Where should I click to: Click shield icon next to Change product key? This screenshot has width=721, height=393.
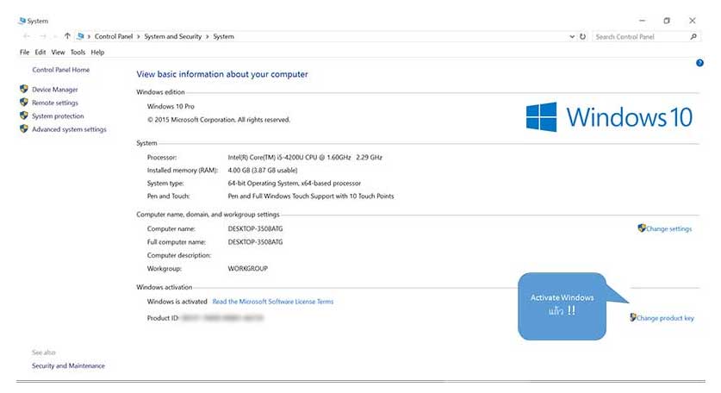[x=633, y=317]
